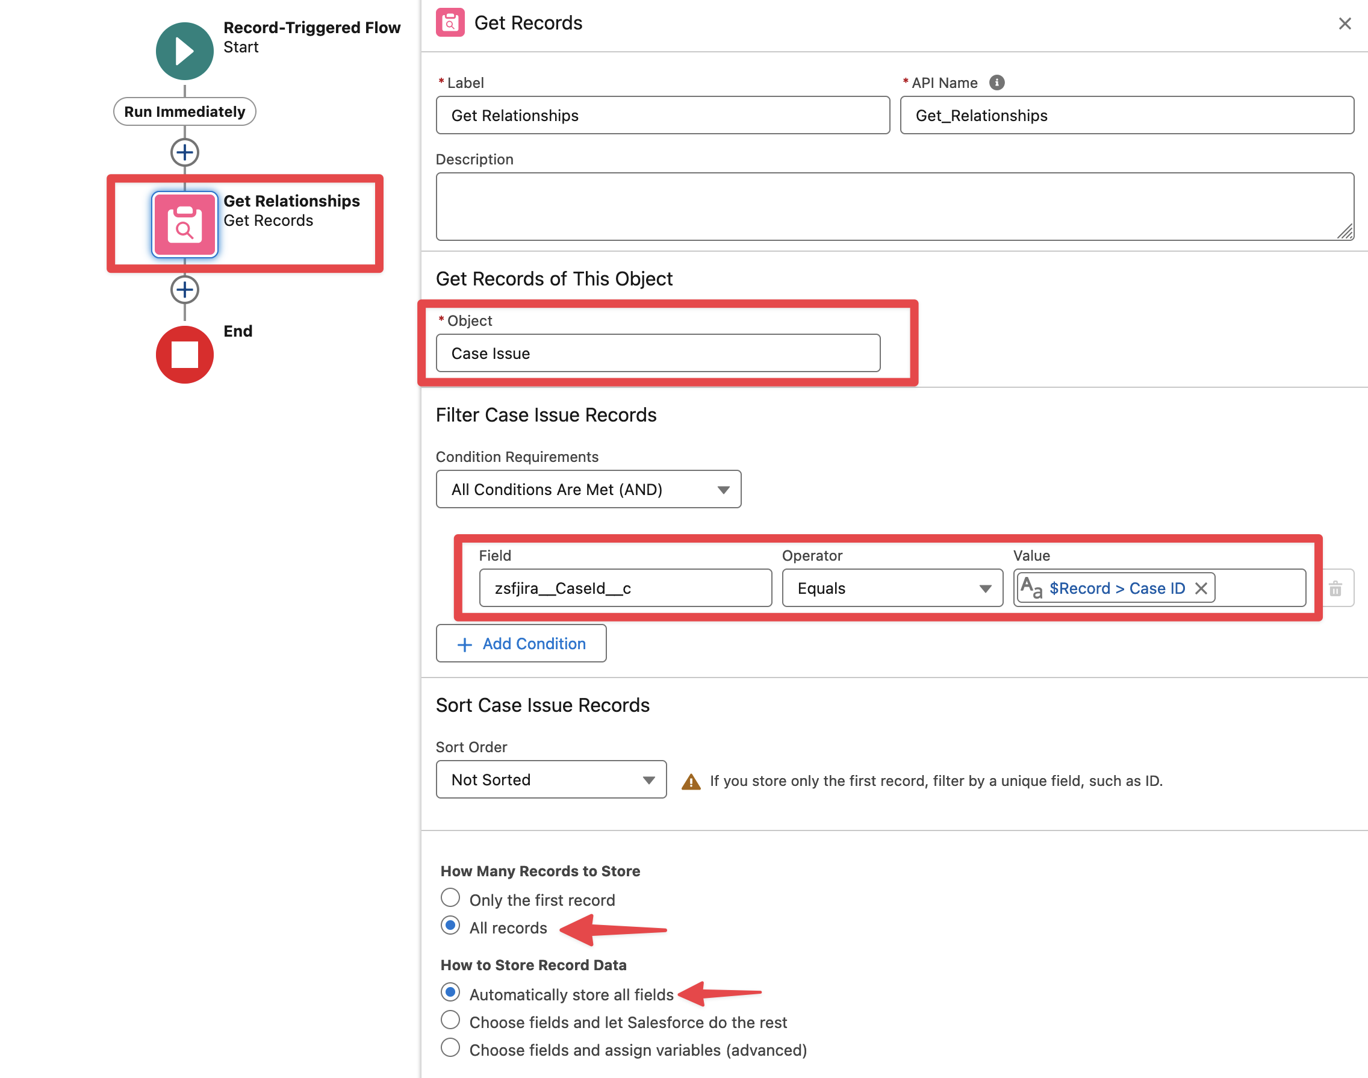The width and height of the screenshot is (1368, 1078).
Task: Add element below Run Immediately
Action: coord(184,152)
